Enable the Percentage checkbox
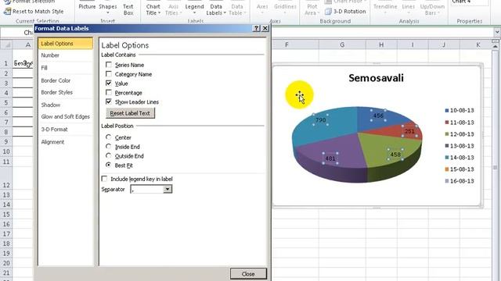The width and height of the screenshot is (501, 281). 109,92
